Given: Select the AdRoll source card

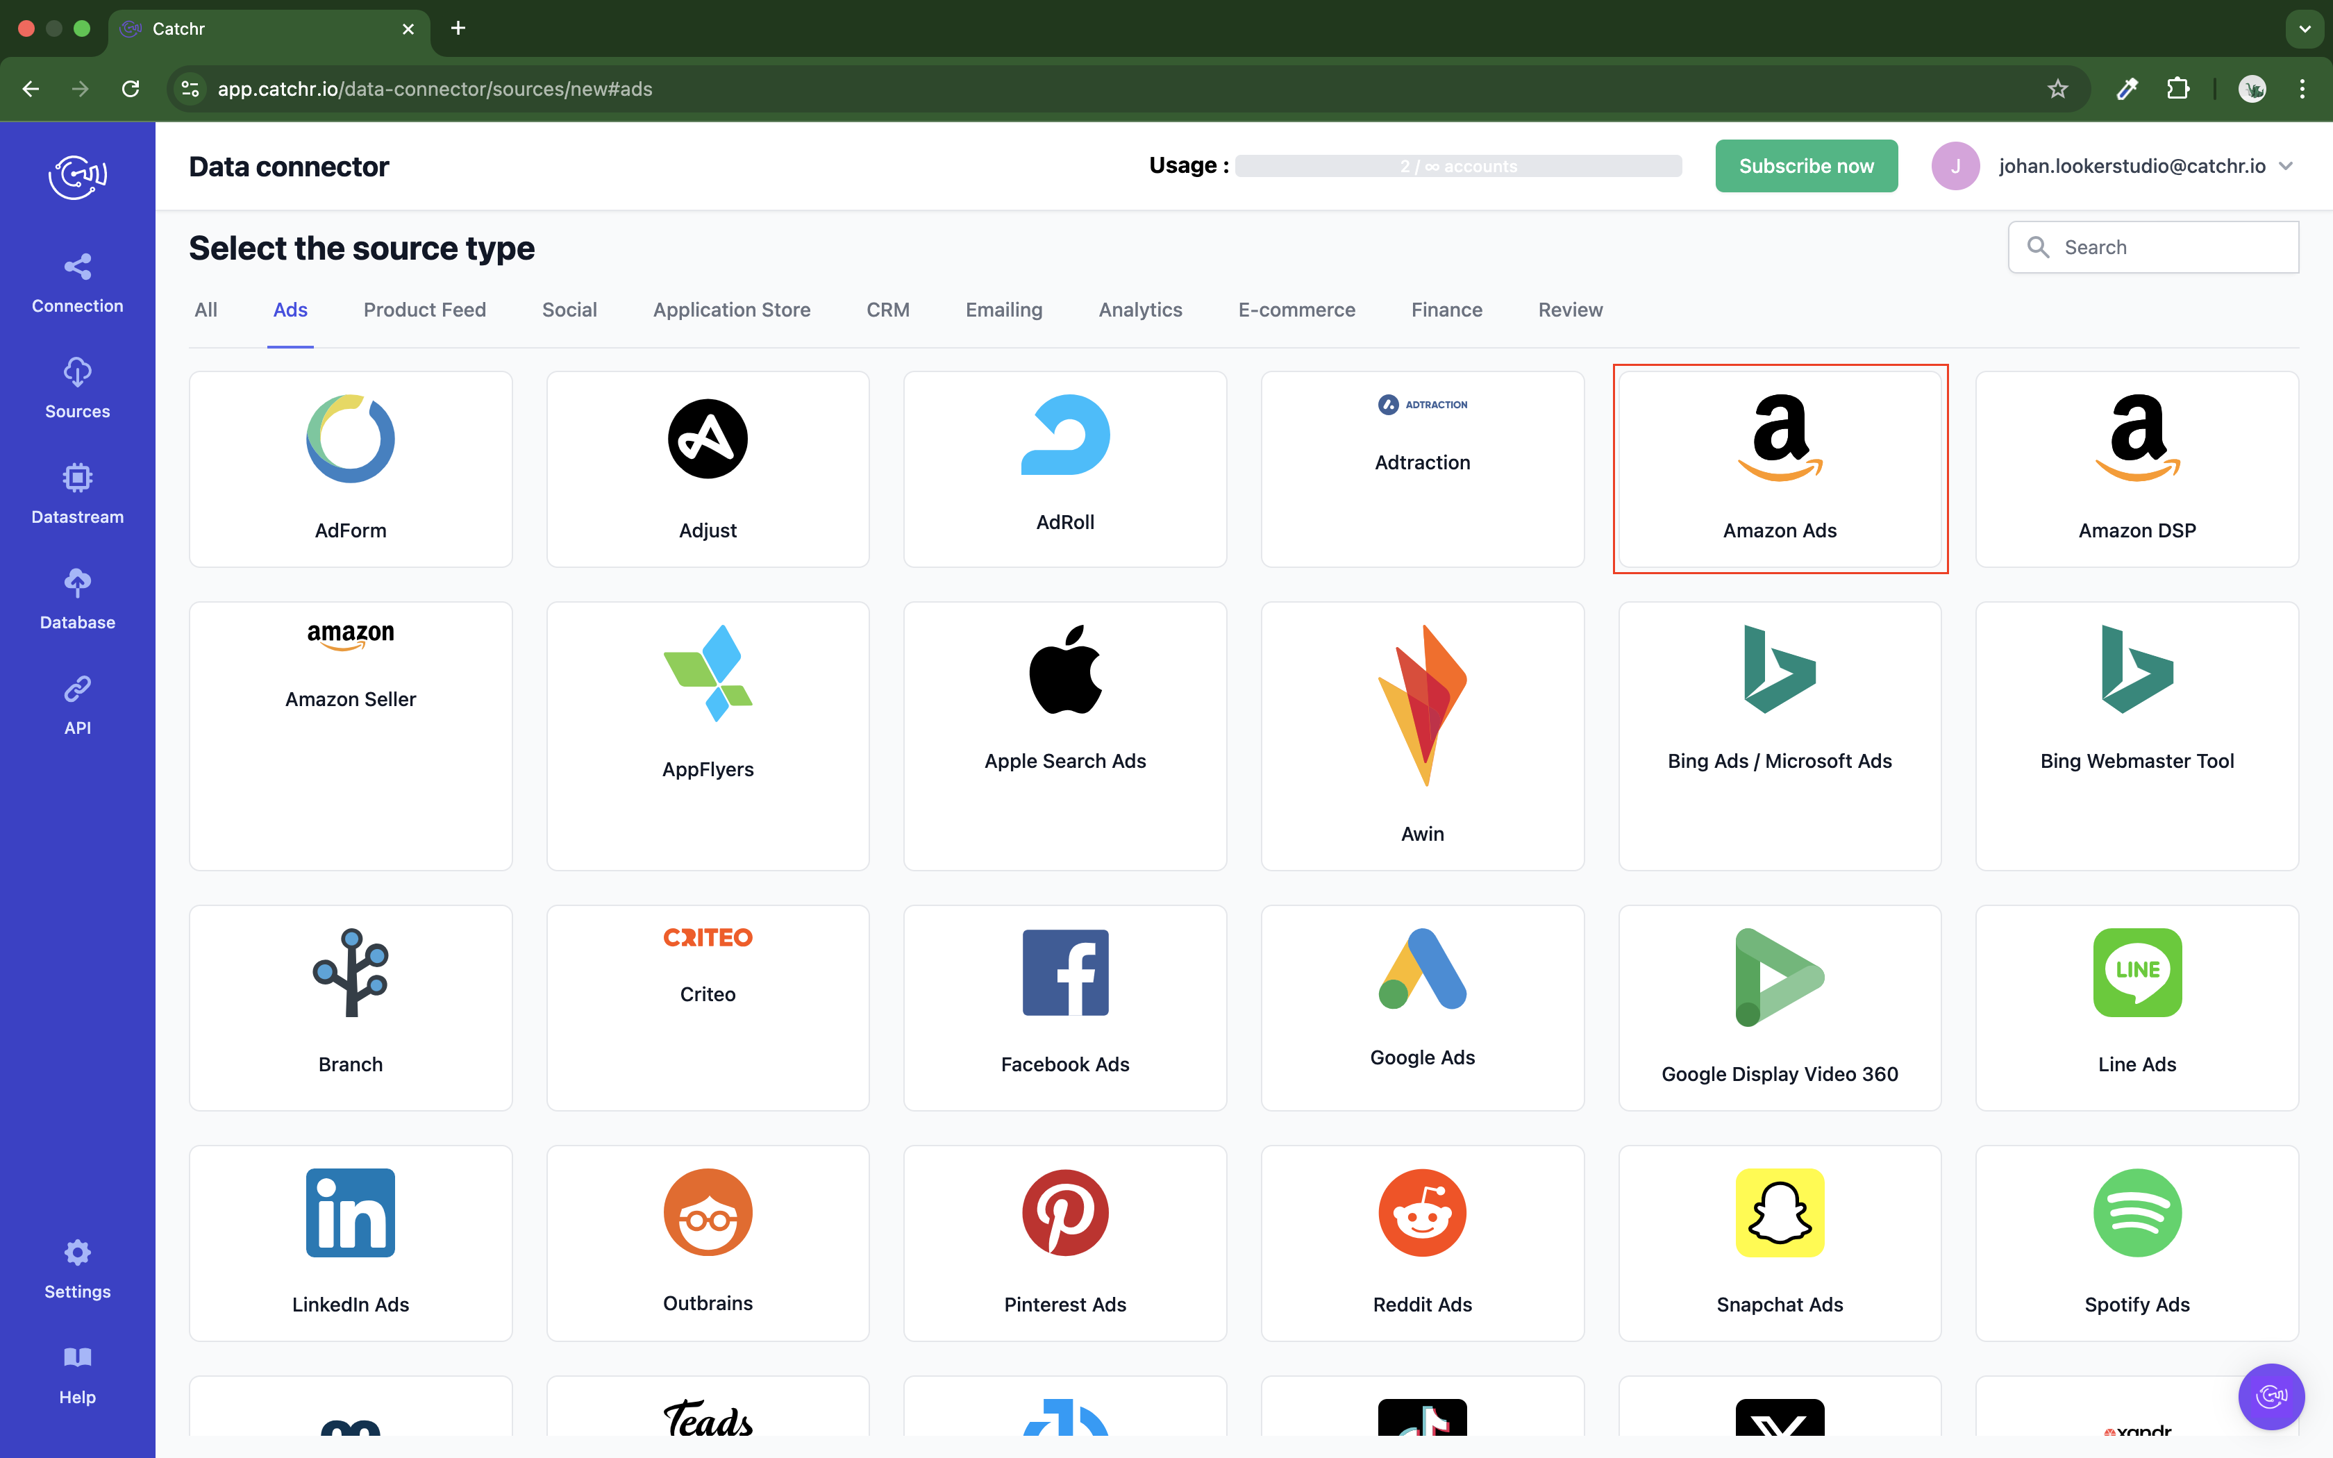Looking at the screenshot, I should [x=1065, y=469].
